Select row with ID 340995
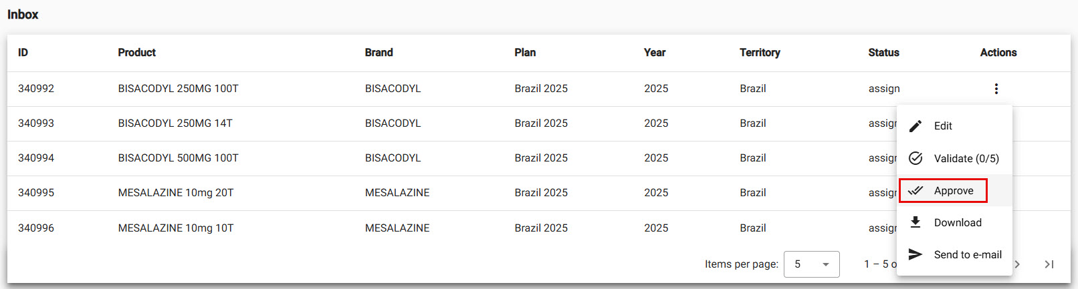The width and height of the screenshot is (1078, 289). pos(36,193)
